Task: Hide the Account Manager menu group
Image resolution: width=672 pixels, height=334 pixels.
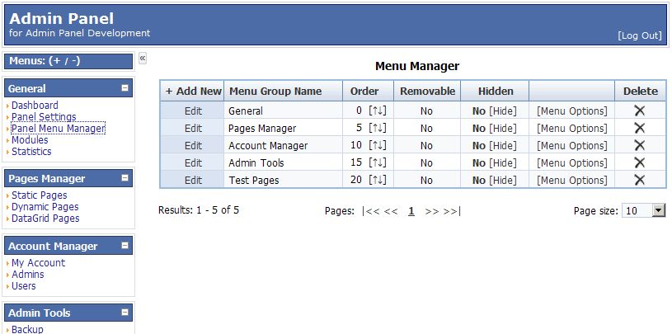Action: pyautogui.click(x=503, y=145)
